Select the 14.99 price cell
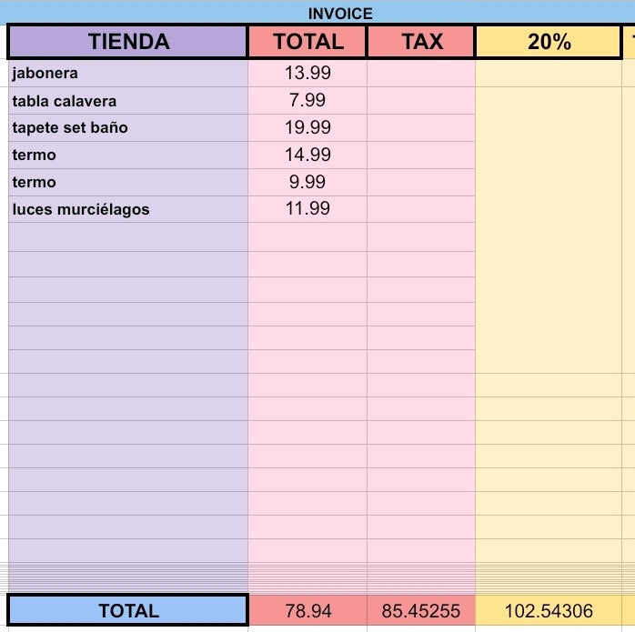635x632 pixels. 307,155
